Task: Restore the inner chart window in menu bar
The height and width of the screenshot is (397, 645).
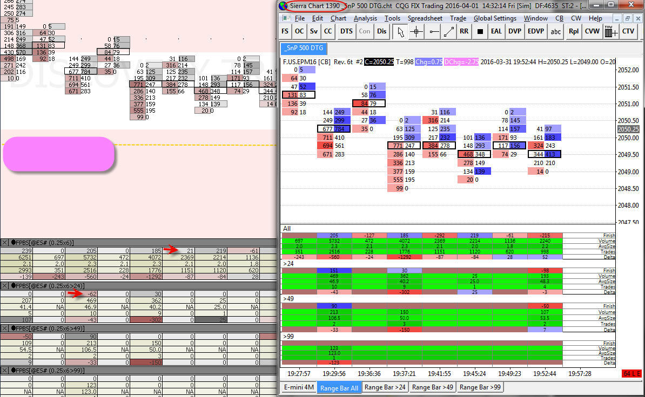Action: tap(627, 18)
